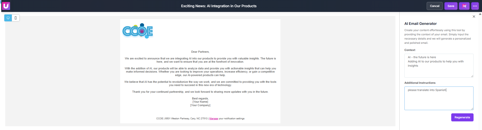
Task: Click inside the Context text area
Action: pyautogui.click(x=439, y=66)
